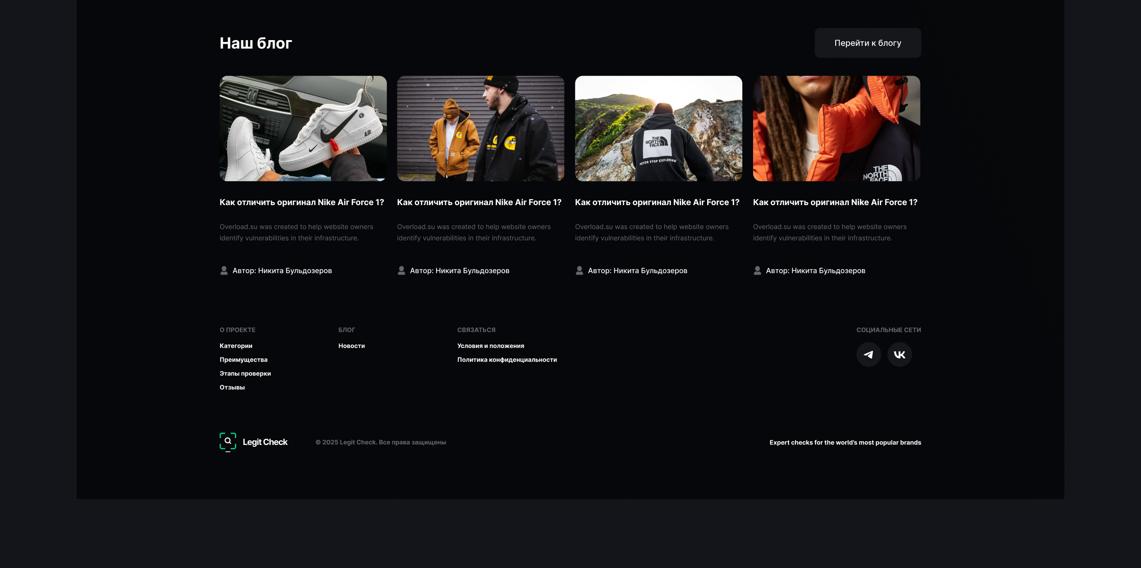Click the mountain hiker blog thumbnail
The width and height of the screenshot is (1141, 568).
click(658, 129)
